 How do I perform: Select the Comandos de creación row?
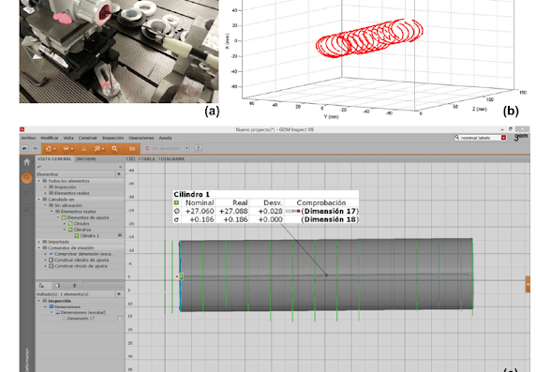click(x=71, y=248)
